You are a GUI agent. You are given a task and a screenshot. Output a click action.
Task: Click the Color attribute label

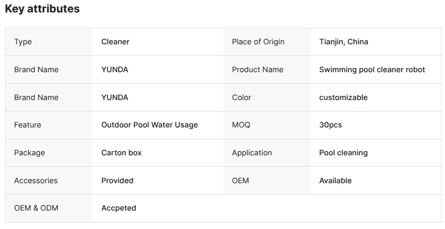click(241, 98)
